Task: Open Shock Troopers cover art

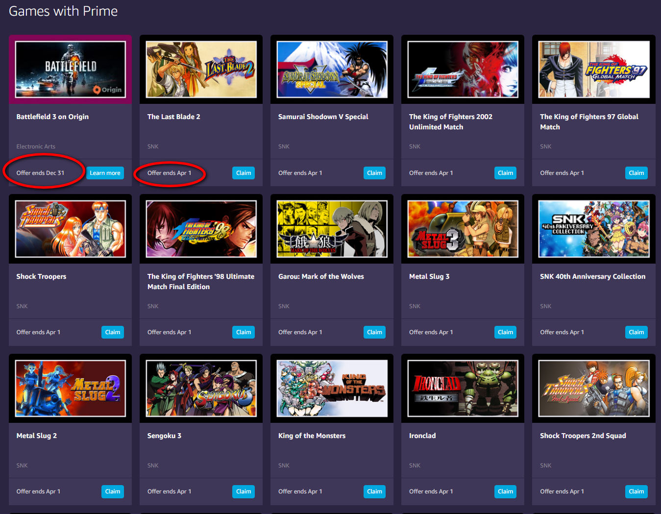Action: 71,229
